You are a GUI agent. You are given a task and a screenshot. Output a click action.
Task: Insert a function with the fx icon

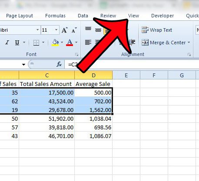click(59, 64)
